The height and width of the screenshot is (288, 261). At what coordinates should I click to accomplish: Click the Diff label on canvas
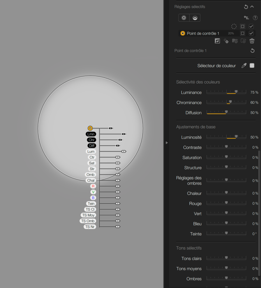click(x=92, y=146)
